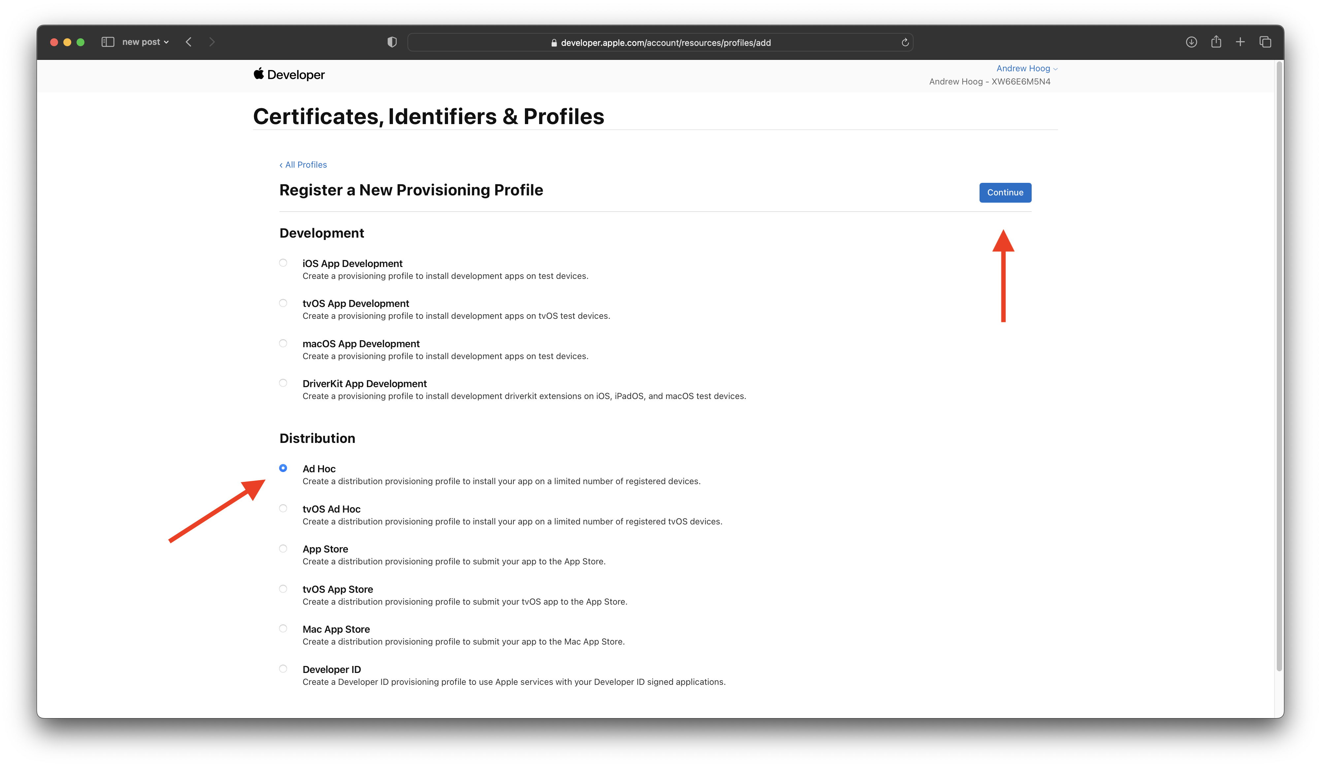Screen dimensions: 1321x767
Task: Click the page vertical scrollbar
Action: [1279, 366]
